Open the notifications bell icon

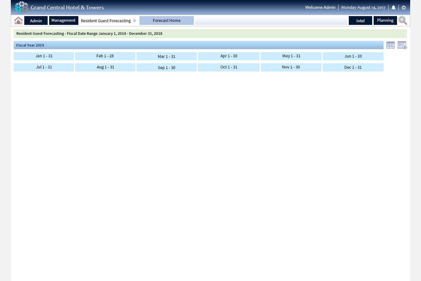pos(394,8)
